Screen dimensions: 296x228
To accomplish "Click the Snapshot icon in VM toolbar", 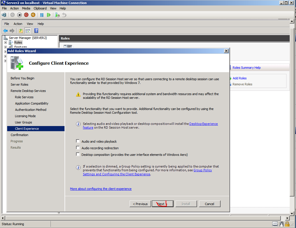I will (57, 15).
